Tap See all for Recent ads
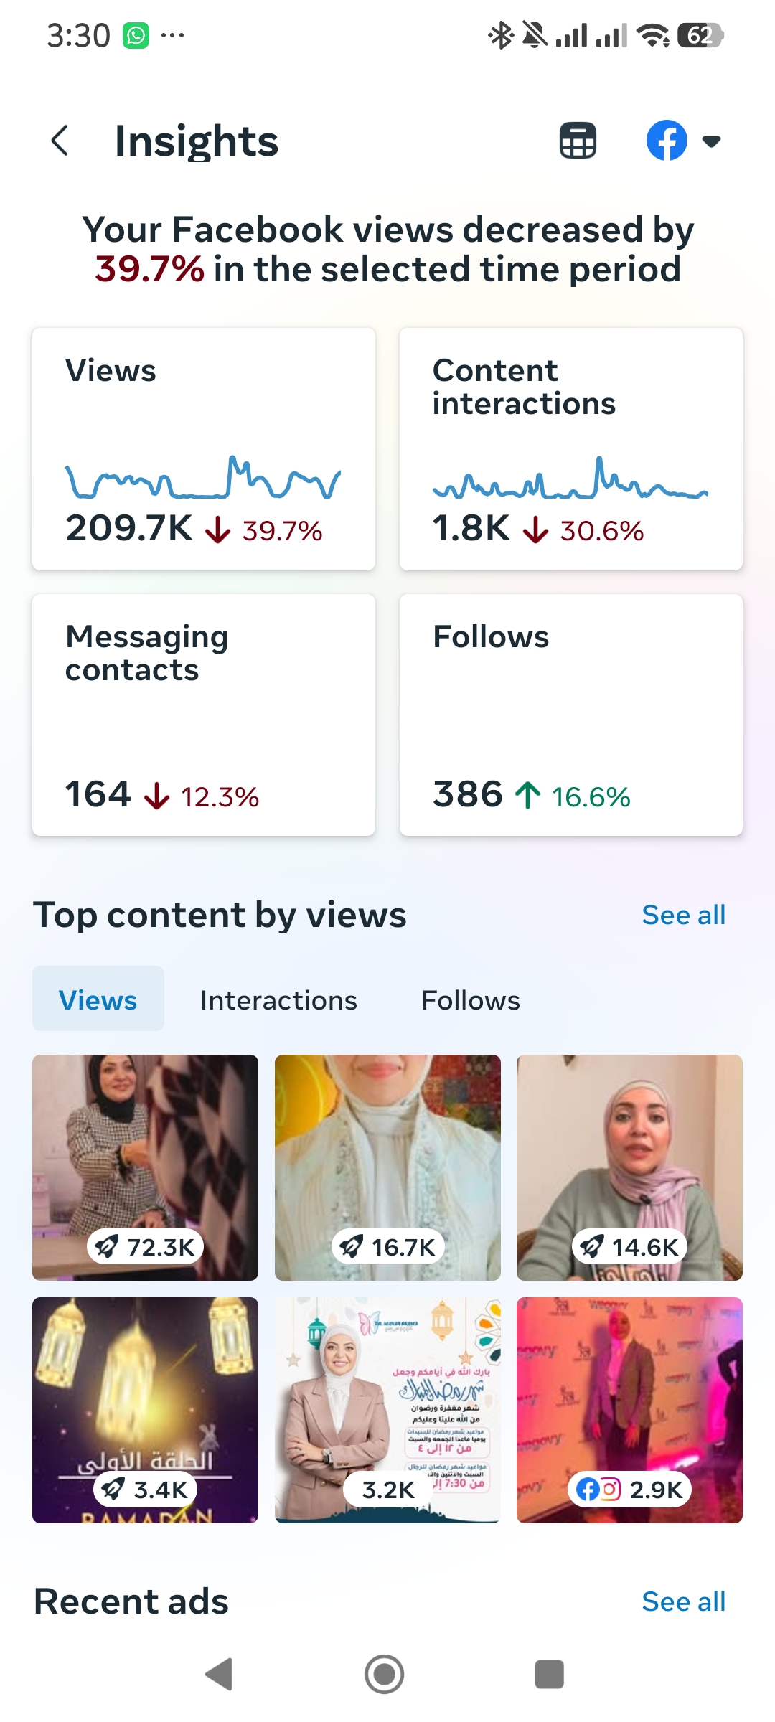Screen dimensions: 775x1722 684,1601
